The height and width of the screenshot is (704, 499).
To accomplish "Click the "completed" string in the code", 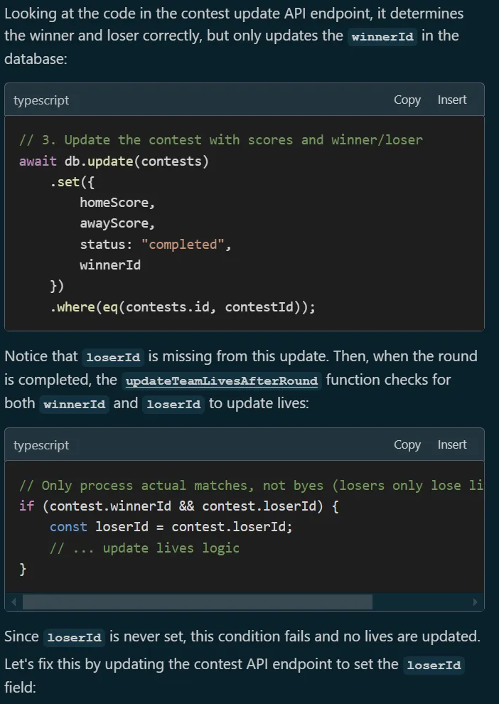I will (186, 244).
